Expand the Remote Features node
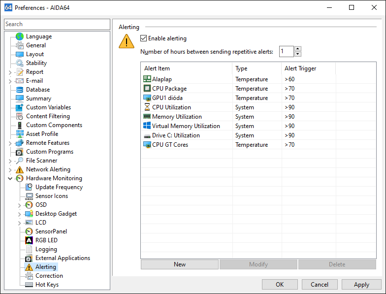 [x=10, y=143]
